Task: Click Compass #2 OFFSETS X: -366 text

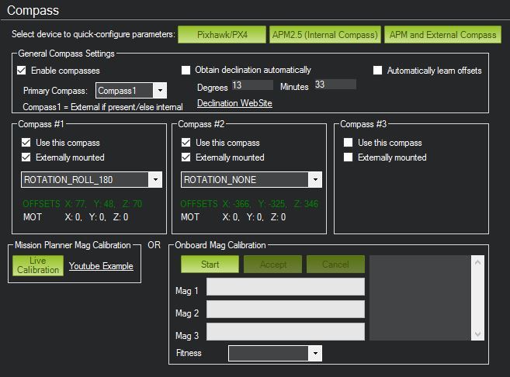Action: (x=249, y=204)
